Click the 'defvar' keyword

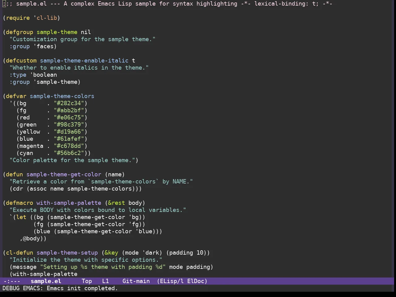tap(16, 96)
